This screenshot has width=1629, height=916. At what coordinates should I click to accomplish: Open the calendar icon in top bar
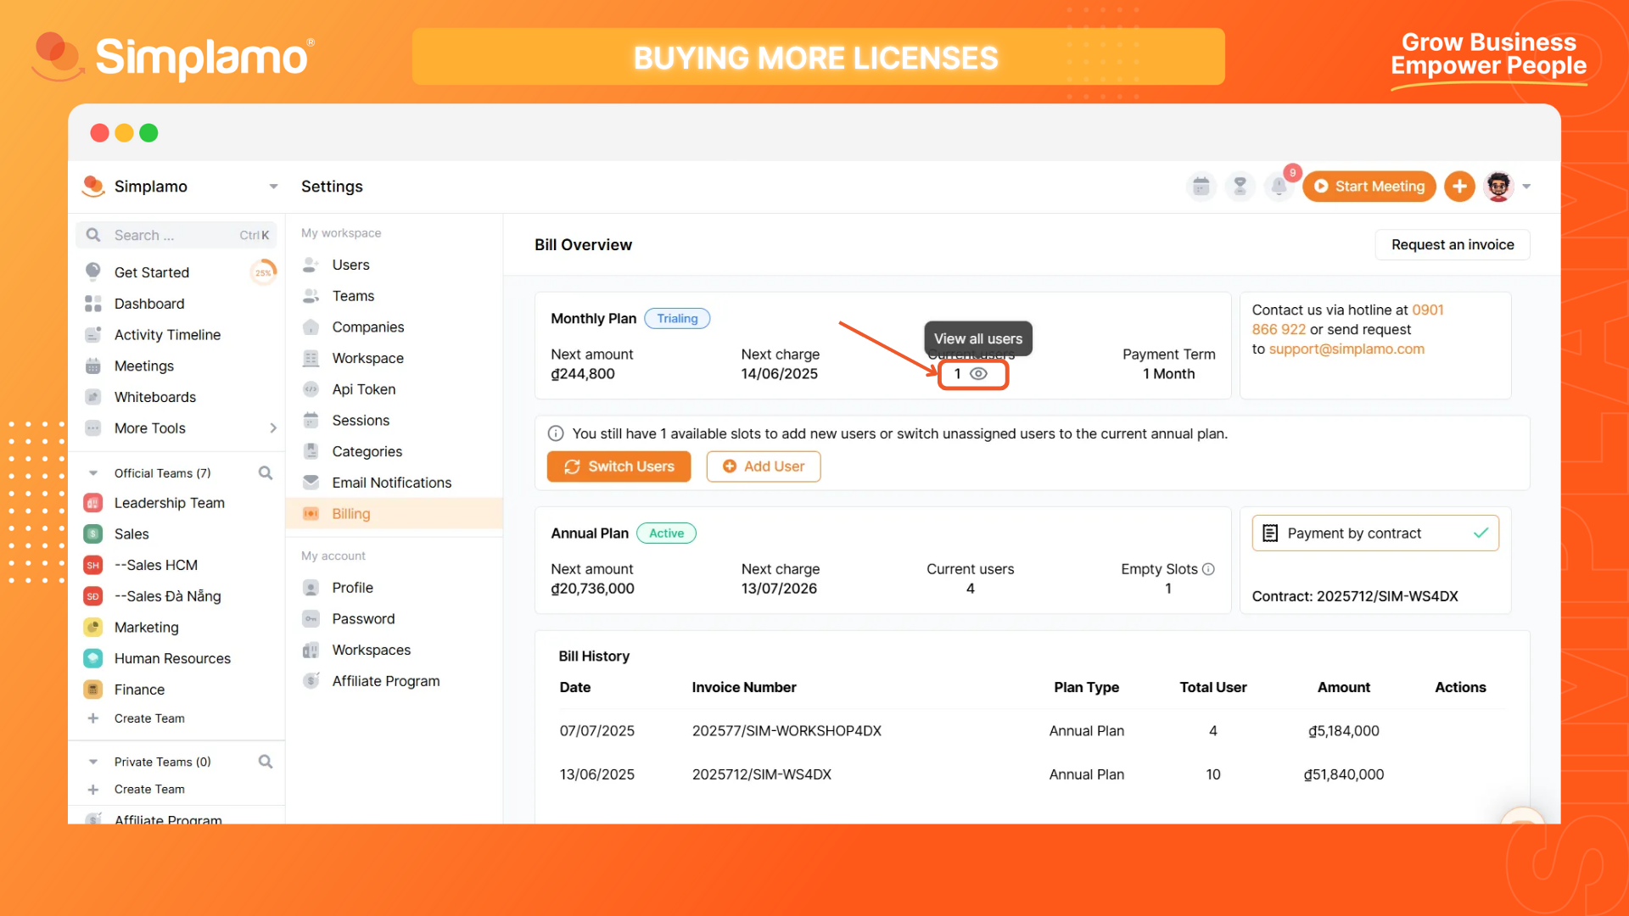coord(1201,186)
